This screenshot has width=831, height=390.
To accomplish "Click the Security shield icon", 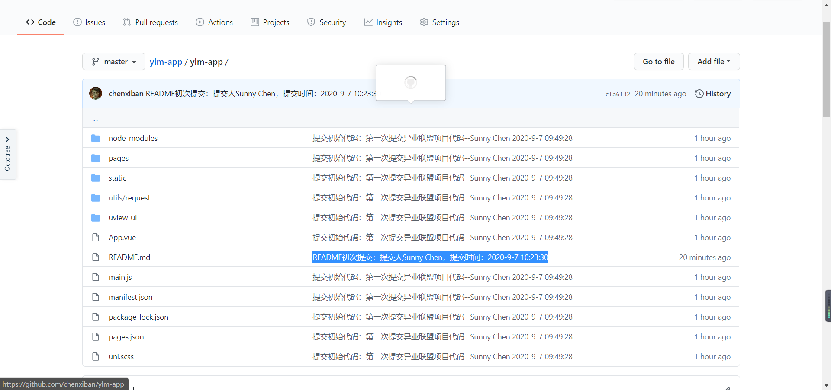I will (311, 22).
